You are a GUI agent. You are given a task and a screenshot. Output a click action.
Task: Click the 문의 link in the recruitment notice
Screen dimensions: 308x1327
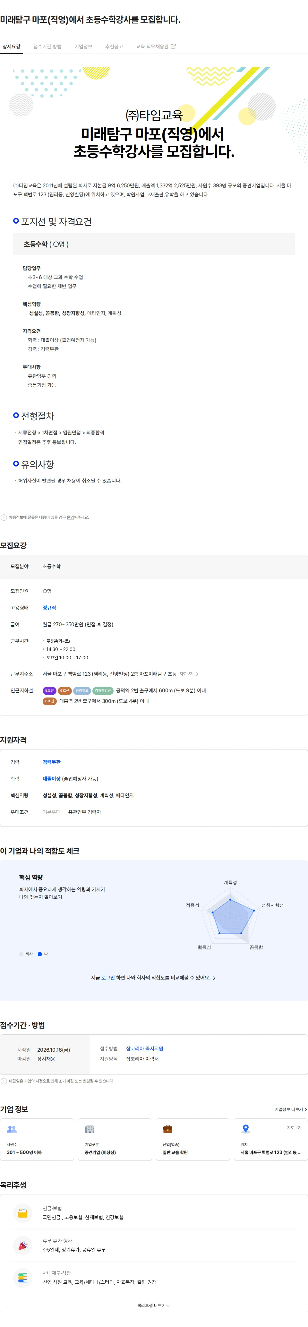click(x=70, y=517)
